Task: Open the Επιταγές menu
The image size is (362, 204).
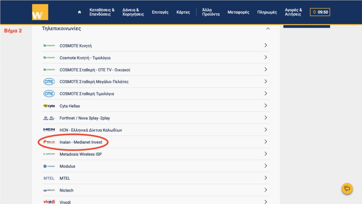Action: [x=160, y=12]
